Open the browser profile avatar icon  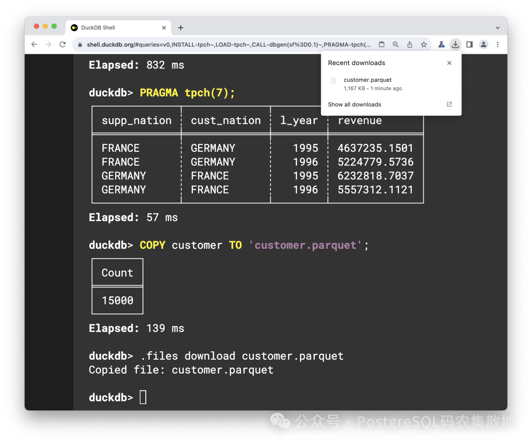[x=483, y=44]
